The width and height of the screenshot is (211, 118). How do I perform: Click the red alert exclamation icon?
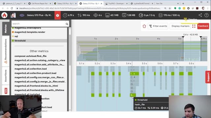[57, 15]
